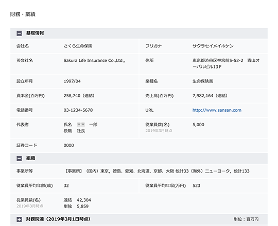Select industry value 生命保険業
Viewport: 278px width, 226px height.
[x=203, y=81]
